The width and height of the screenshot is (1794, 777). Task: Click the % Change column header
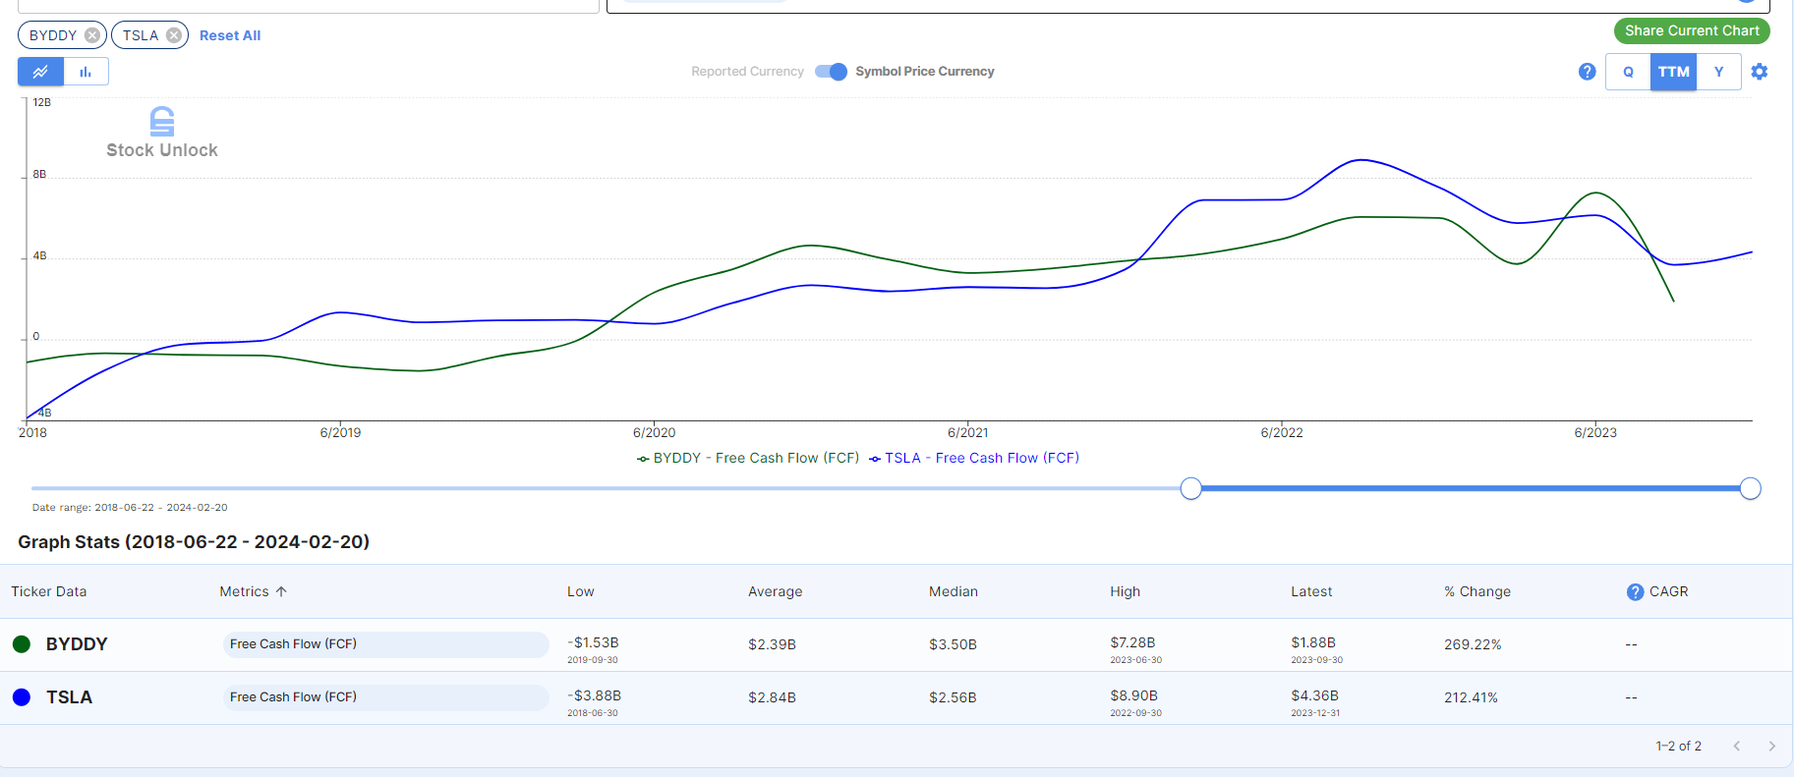(x=1477, y=591)
